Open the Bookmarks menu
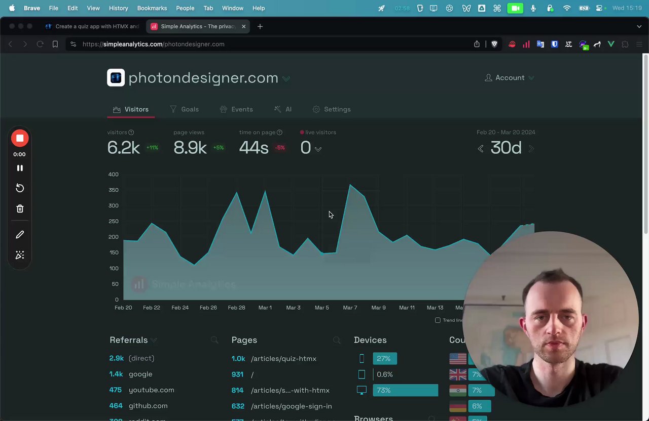Image resolution: width=649 pixels, height=421 pixels. [152, 8]
